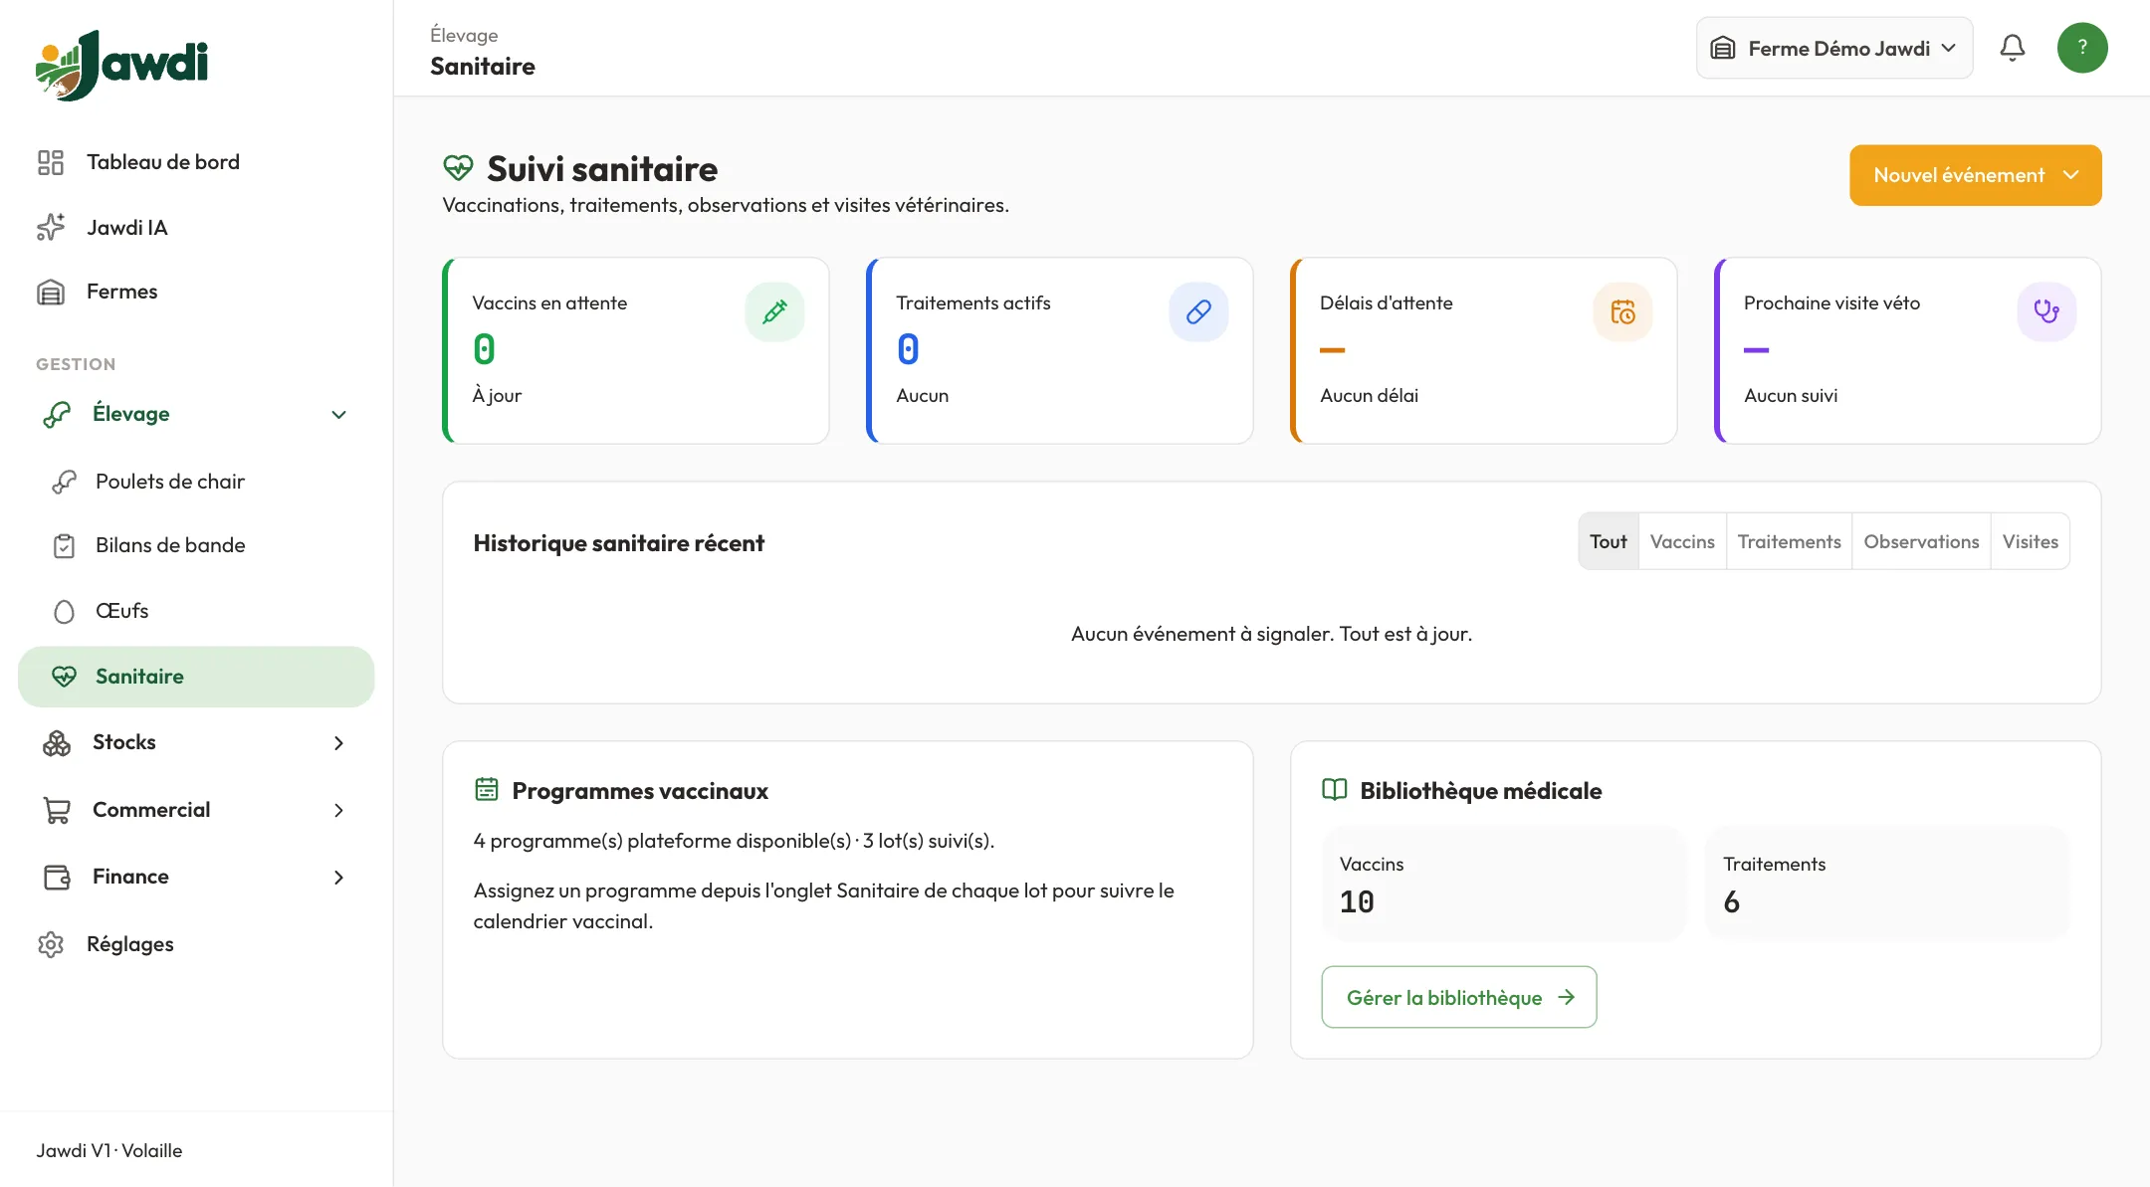2150x1187 pixels.
Task: Click the stethoscope icon on Prochaine visite véto
Action: 2046,312
